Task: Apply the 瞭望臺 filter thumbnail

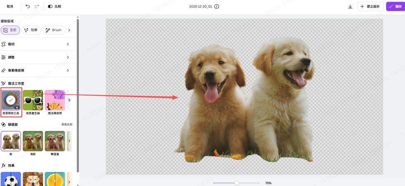Action: tap(55, 141)
